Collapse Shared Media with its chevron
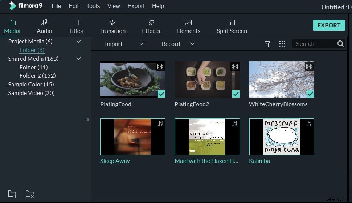This screenshot has width=352, height=203. [x=78, y=59]
